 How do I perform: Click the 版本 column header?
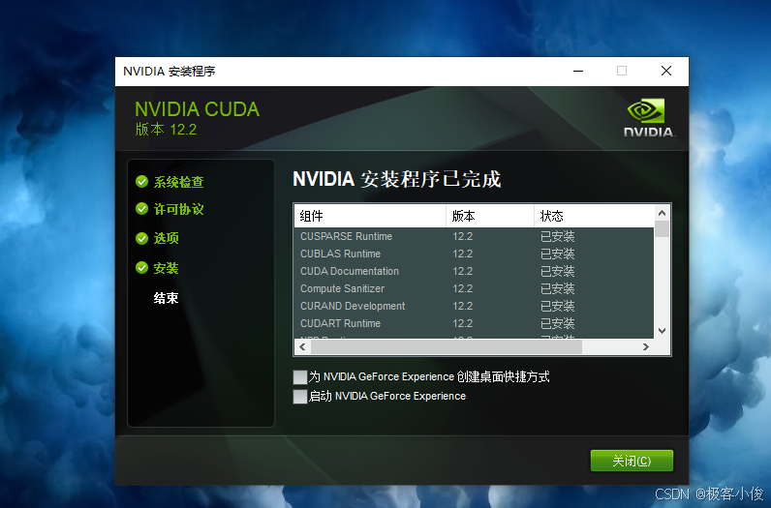coord(490,216)
